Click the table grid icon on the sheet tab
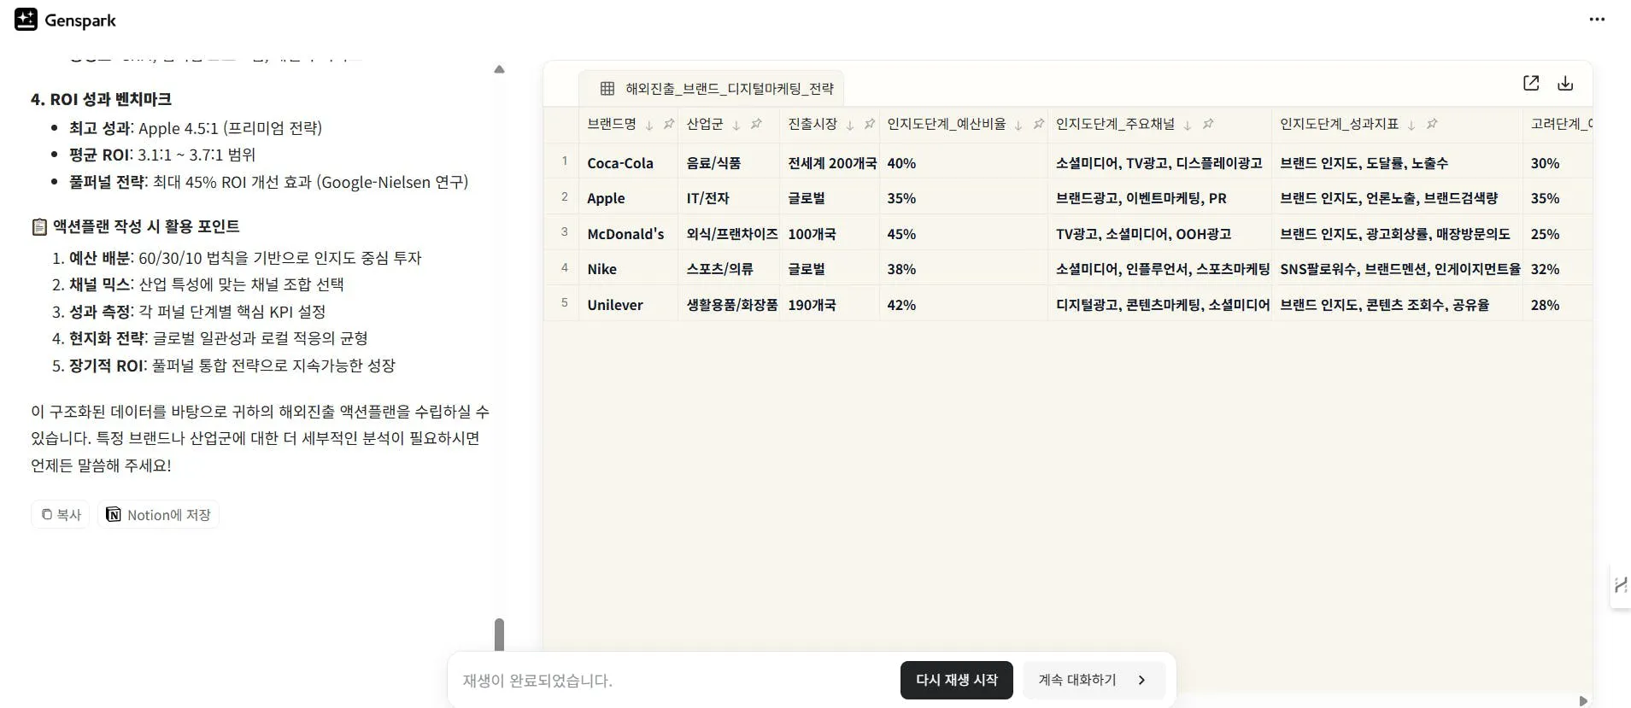1631x708 pixels. (x=607, y=88)
